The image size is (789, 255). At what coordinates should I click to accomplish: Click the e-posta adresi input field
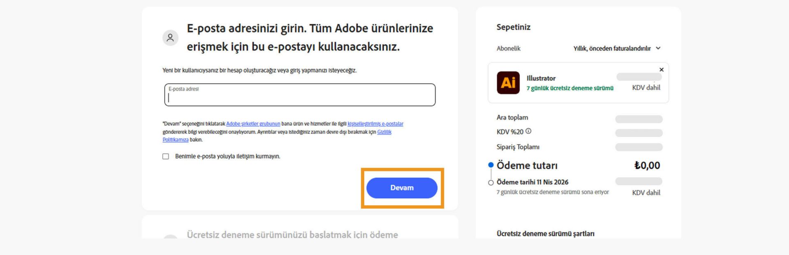(300, 95)
